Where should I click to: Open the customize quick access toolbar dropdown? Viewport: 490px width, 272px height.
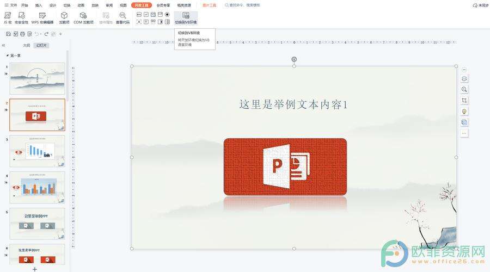(60, 34)
